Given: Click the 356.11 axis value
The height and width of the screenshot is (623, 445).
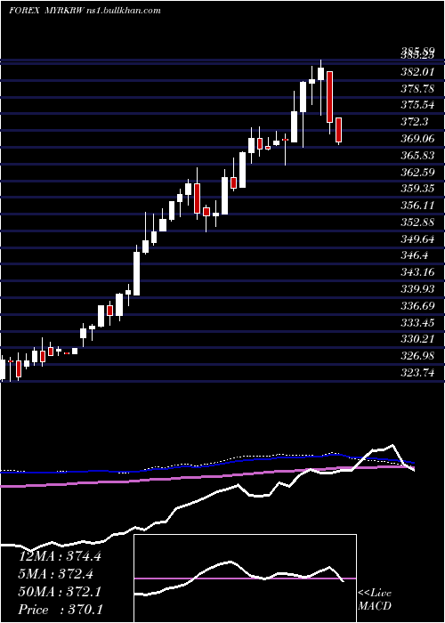Looking at the screenshot, I should pos(417,206).
